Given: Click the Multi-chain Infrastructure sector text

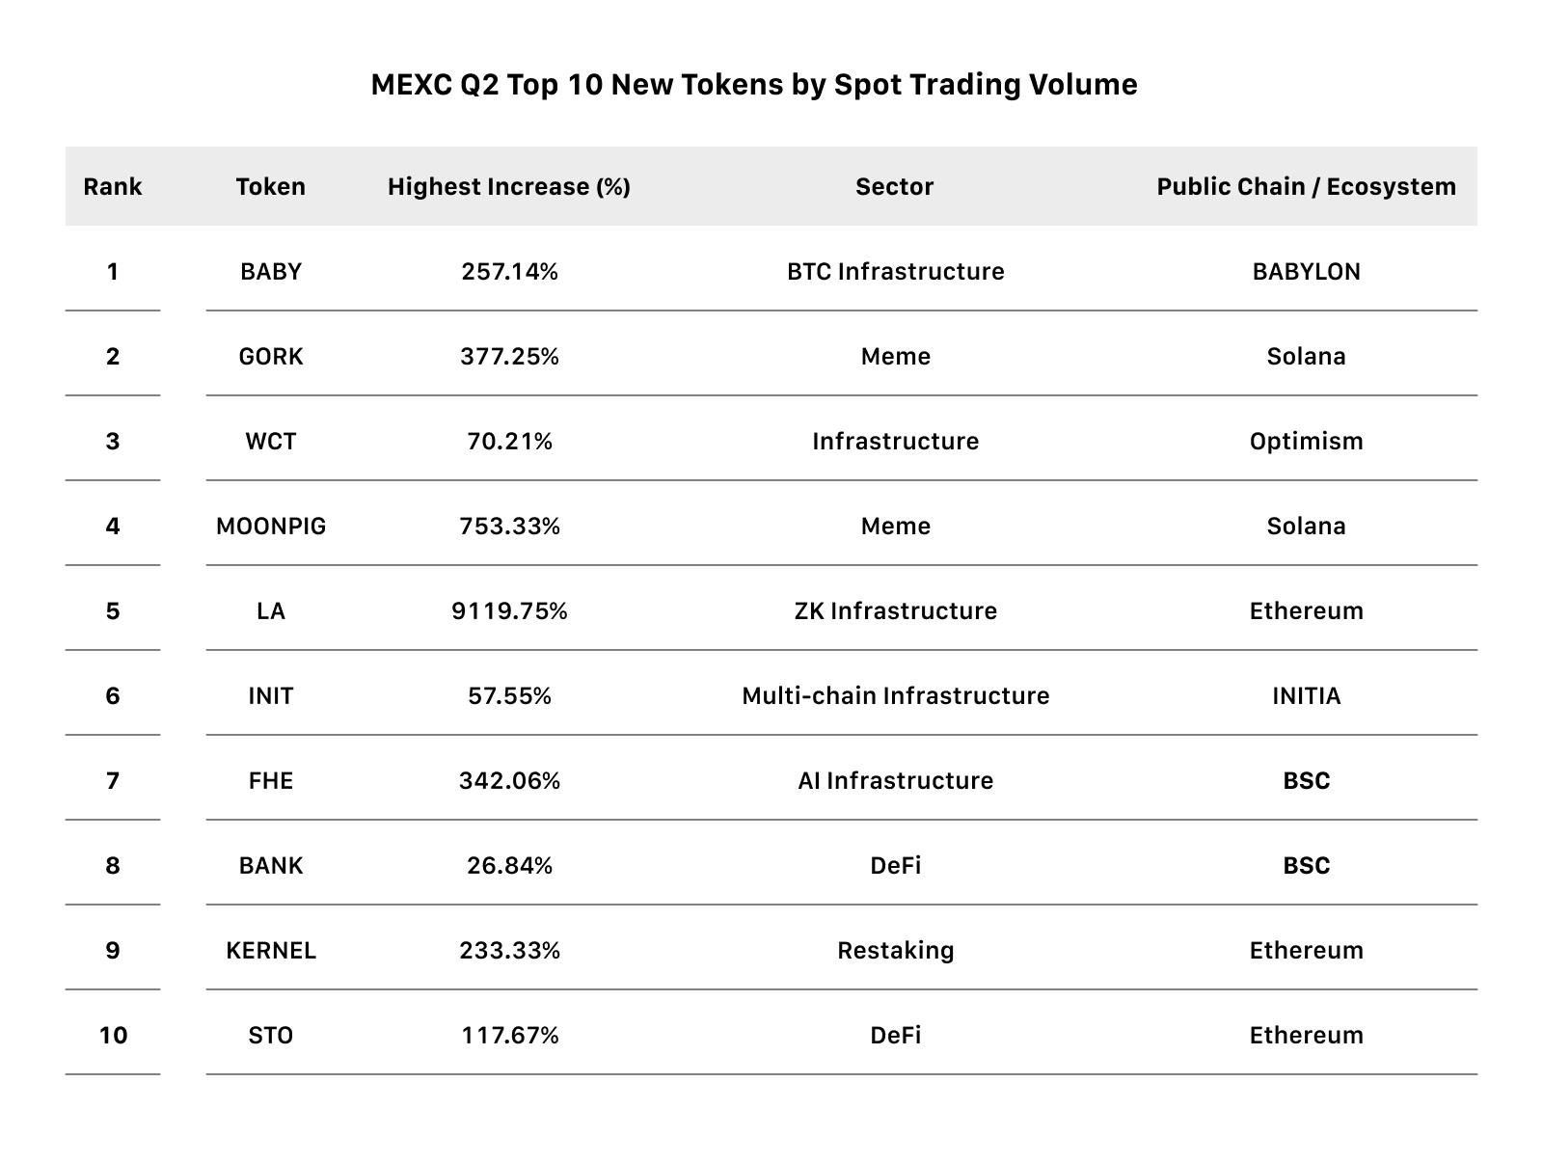Looking at the screenshot, I should [x=895, y=696].
